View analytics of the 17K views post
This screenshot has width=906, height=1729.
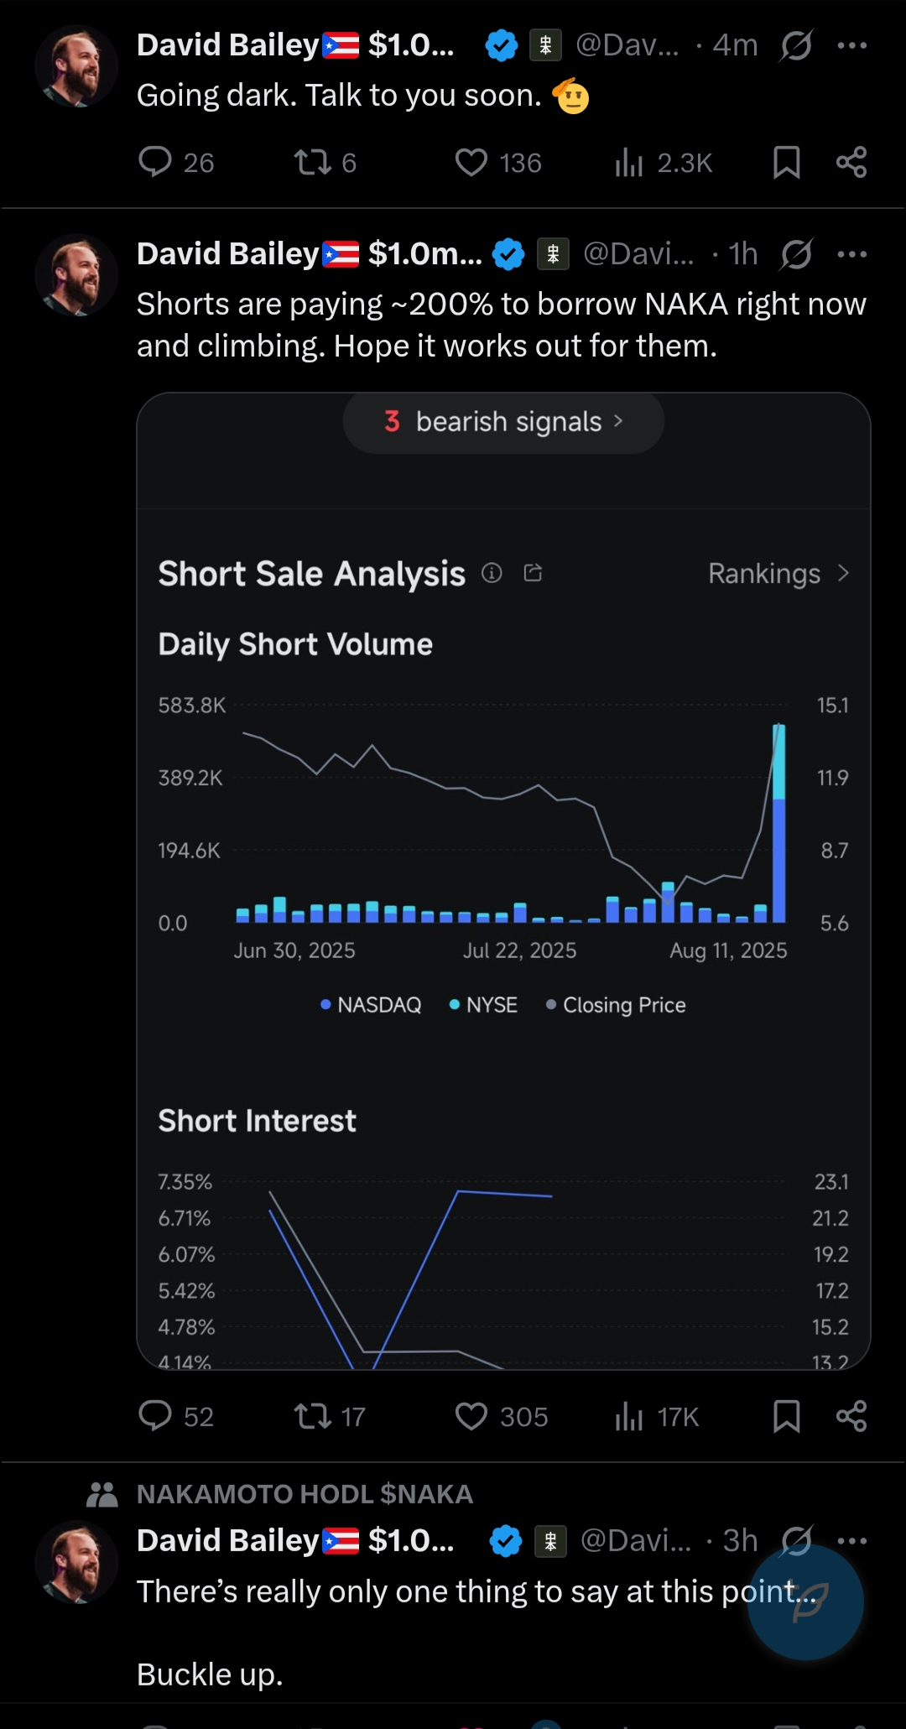[629, 1416]
